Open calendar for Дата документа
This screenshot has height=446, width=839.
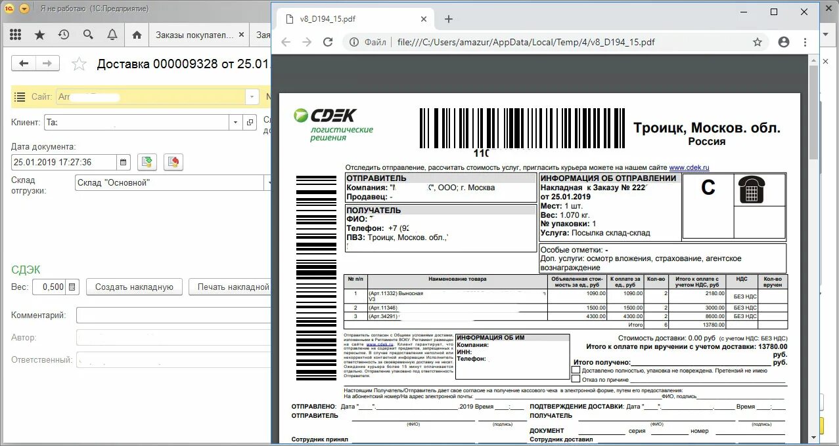pos(123,162)
